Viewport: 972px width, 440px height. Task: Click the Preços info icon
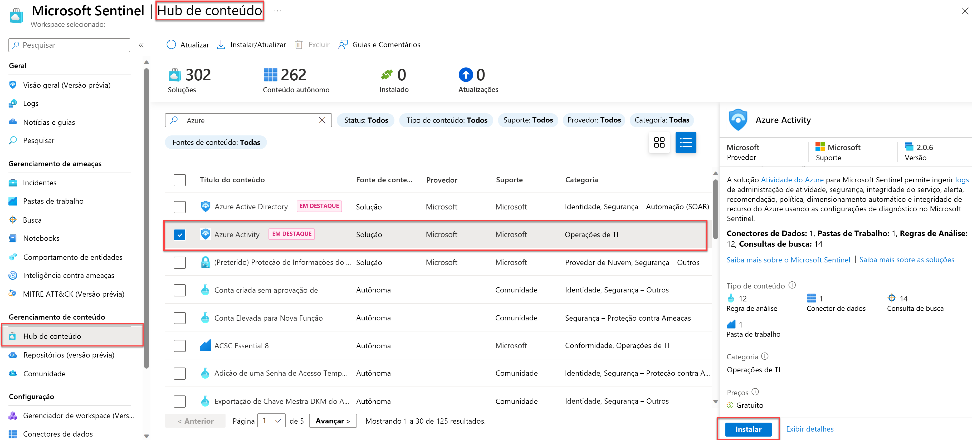click(755, 392)
